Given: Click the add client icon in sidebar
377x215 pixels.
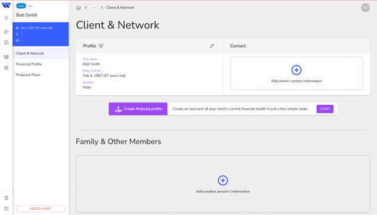Looking at the screenshot, I should point(6,32).
